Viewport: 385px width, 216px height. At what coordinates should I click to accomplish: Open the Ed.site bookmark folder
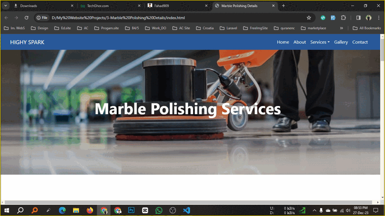(x=62, y=28)
